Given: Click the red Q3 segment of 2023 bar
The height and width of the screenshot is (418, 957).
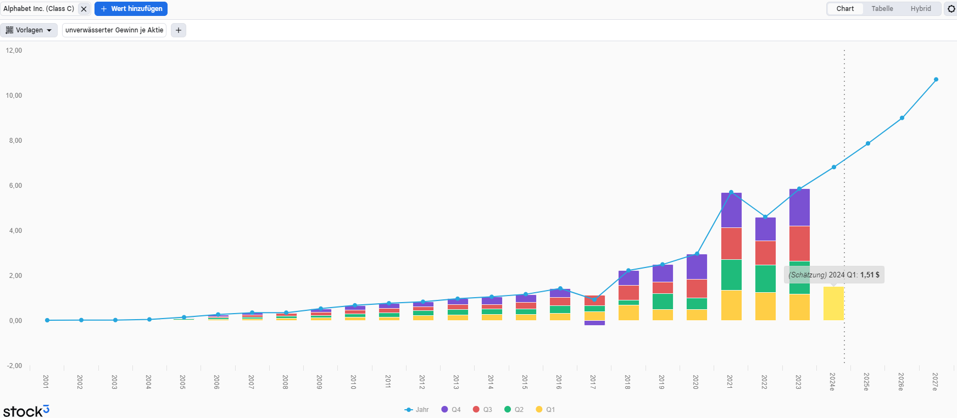Looking at the screenshot, I should coord(799,243).
